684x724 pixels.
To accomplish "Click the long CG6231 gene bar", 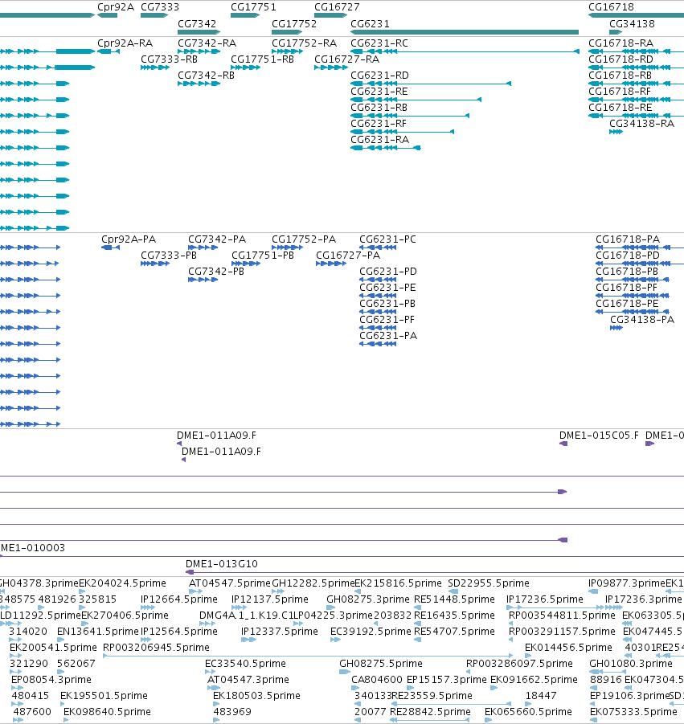I will pyautogui.click(x=465, y=32).
